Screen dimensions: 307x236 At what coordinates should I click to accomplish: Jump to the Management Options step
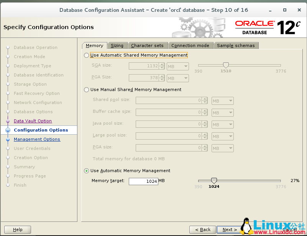[37, 139]
